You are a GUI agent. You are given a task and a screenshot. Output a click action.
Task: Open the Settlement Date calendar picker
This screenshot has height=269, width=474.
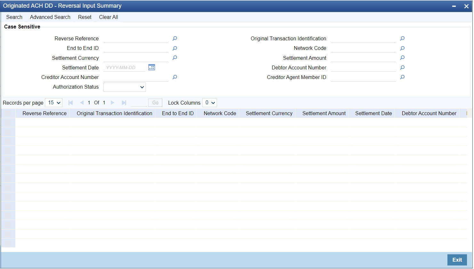(152, 67)
